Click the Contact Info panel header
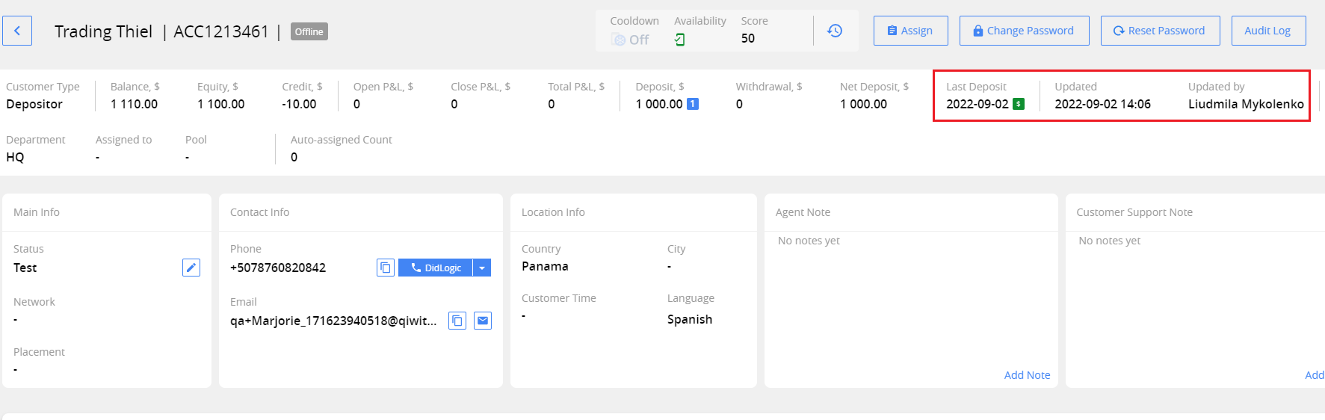1325x420 pixels. pyautogui.click(x=259, y=212)
